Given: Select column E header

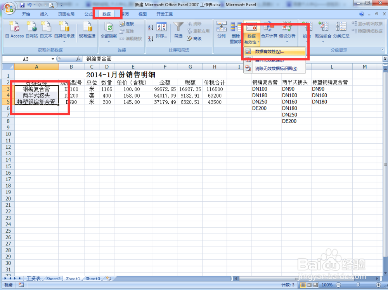Looking at the screenshot, I should [x=133, y=67].
